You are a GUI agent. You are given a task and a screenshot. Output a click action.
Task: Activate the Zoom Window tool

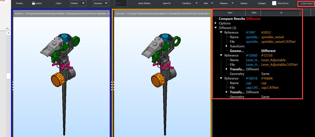coord(145,3)
